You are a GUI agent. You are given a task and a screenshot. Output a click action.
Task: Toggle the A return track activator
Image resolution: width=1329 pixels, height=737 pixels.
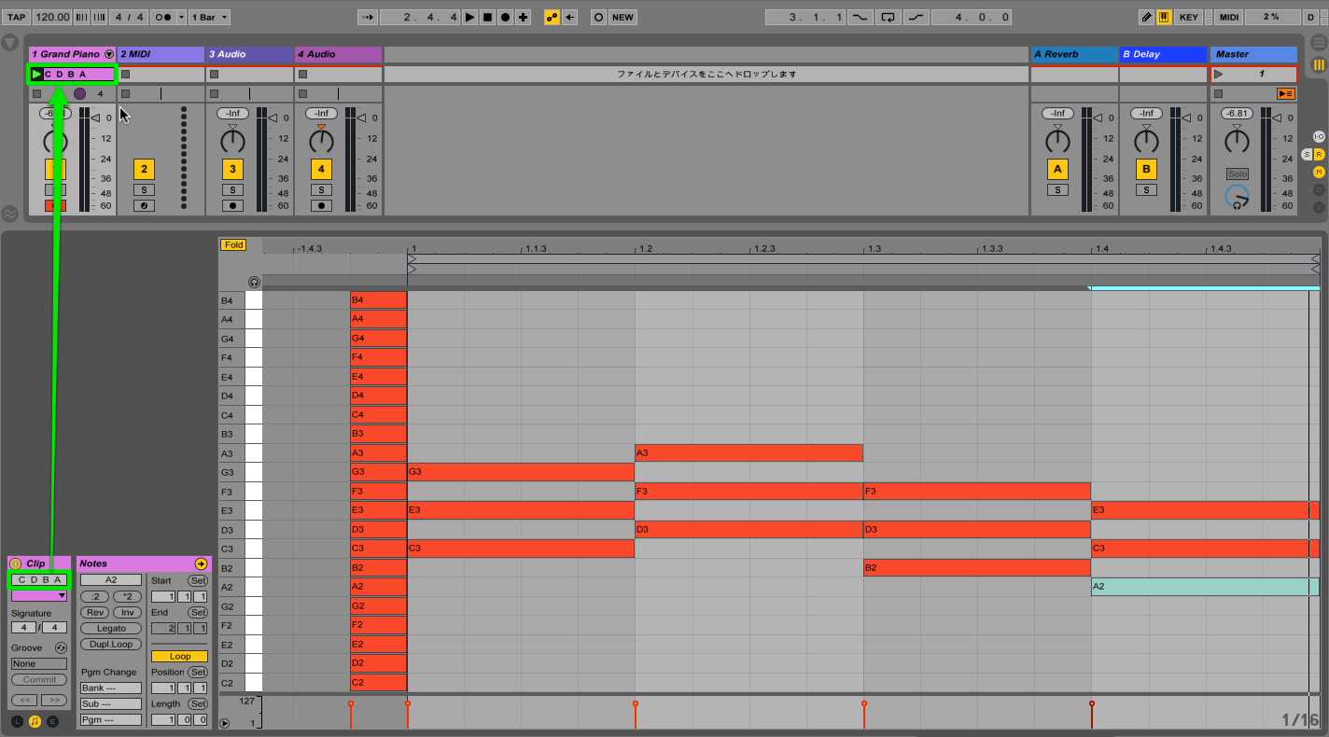(x=1057, y=169)
